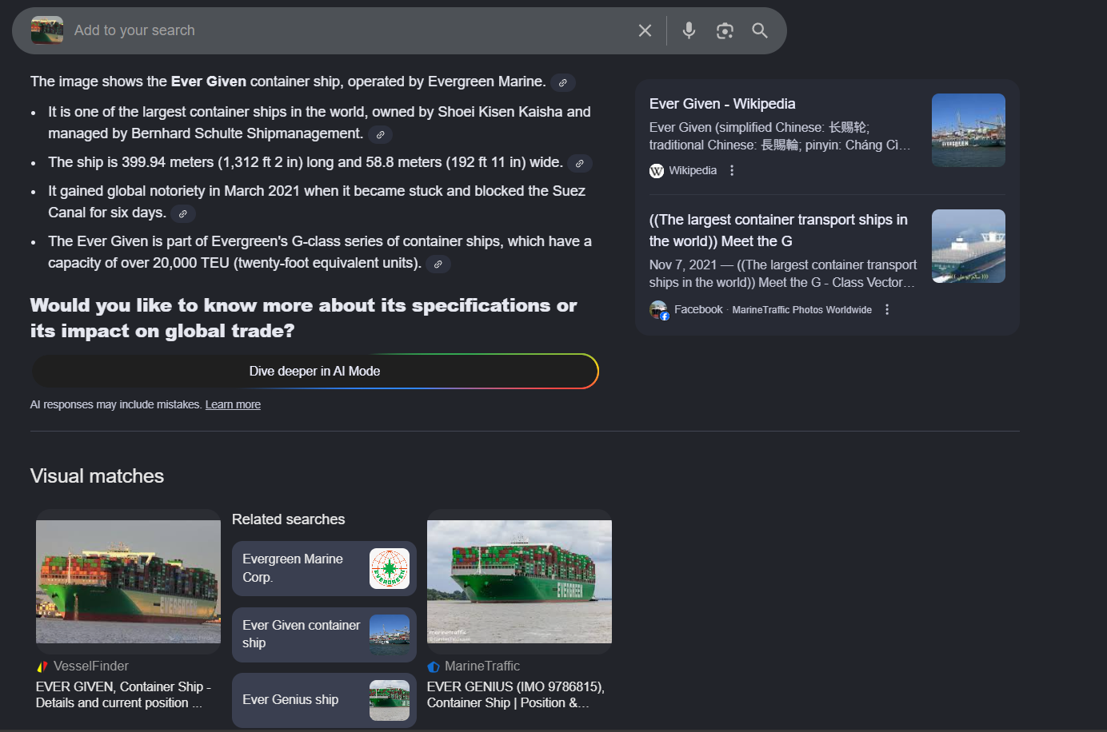Click inside the Add to your search field
The height and width of the screenshot is (732, 1107).
pos(344,30)
